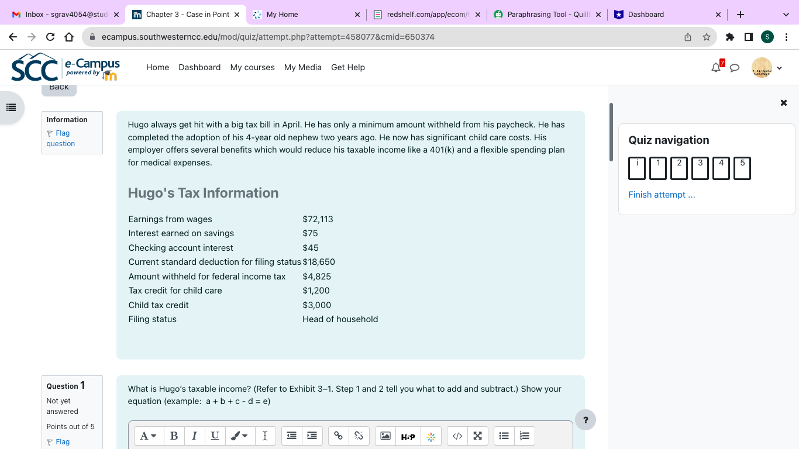
Task: Reload the page
Action: pos(50,37)
